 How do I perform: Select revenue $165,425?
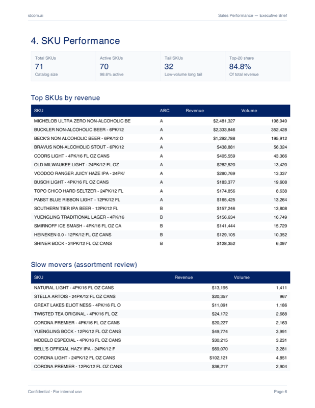pyautogui.click(x=226, y=199)
